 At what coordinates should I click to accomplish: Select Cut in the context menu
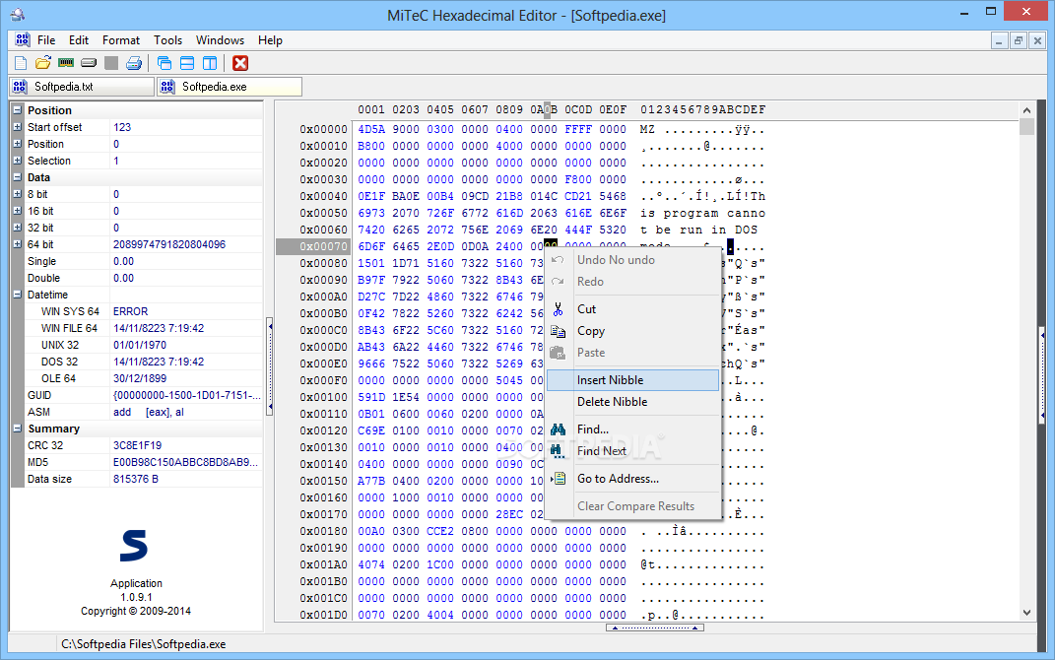(x=632, y=309)
